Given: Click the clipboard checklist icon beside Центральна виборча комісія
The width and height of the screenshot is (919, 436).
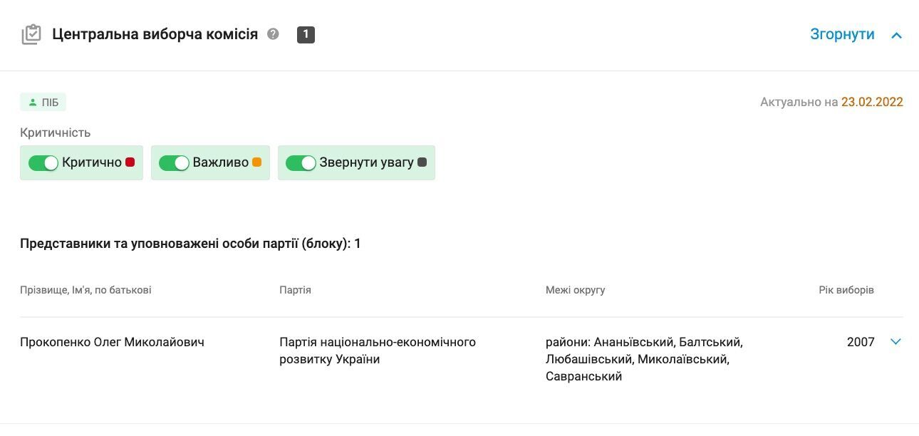Looking at the screenshot, I should click(x=31, y=34).
